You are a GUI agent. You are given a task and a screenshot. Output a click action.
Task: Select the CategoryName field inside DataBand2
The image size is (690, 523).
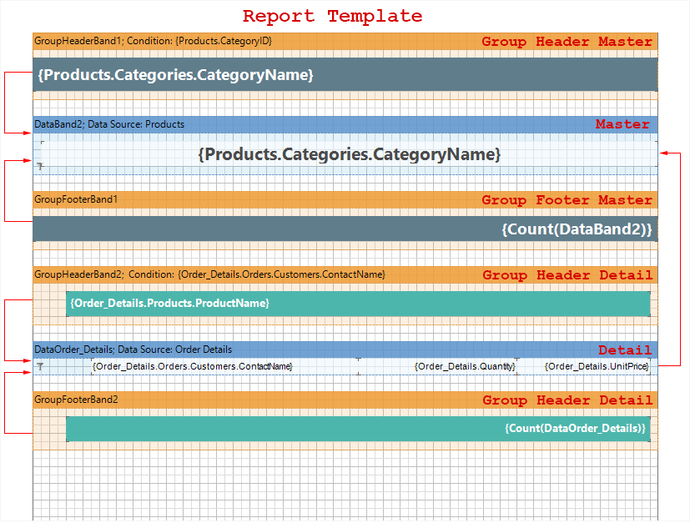(x=349, y=154)
